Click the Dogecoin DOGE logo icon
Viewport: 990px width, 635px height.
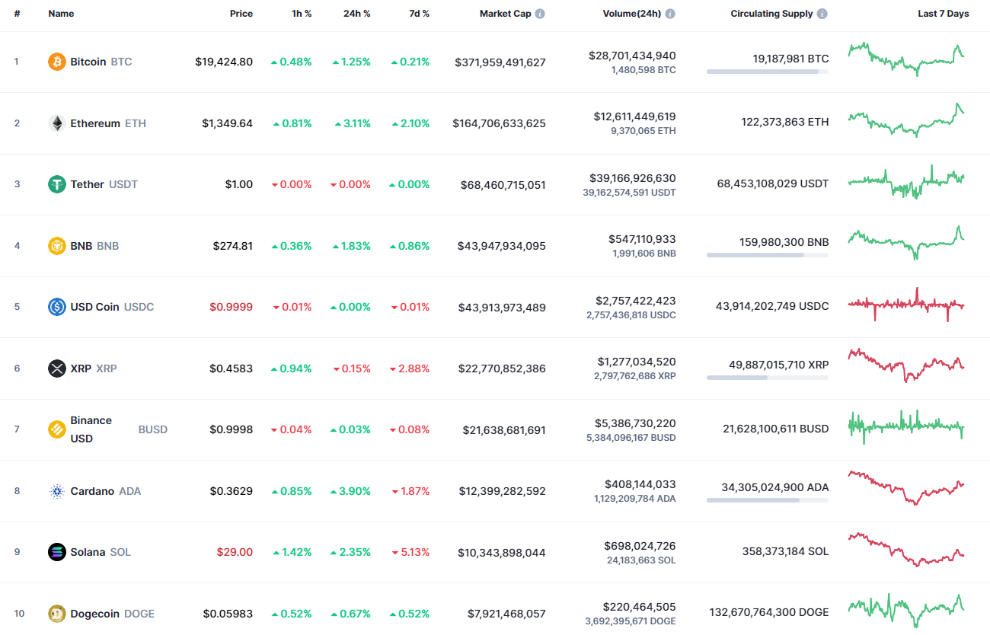57,613
